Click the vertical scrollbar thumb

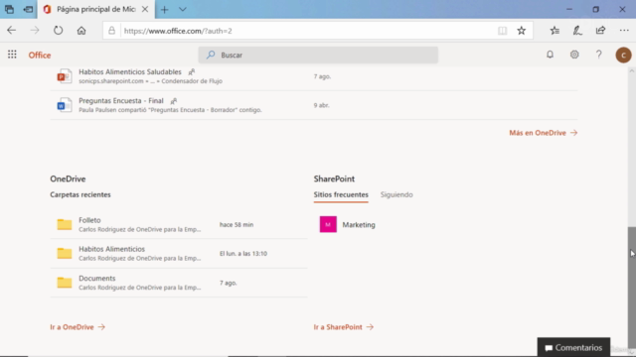coord(632,288)
